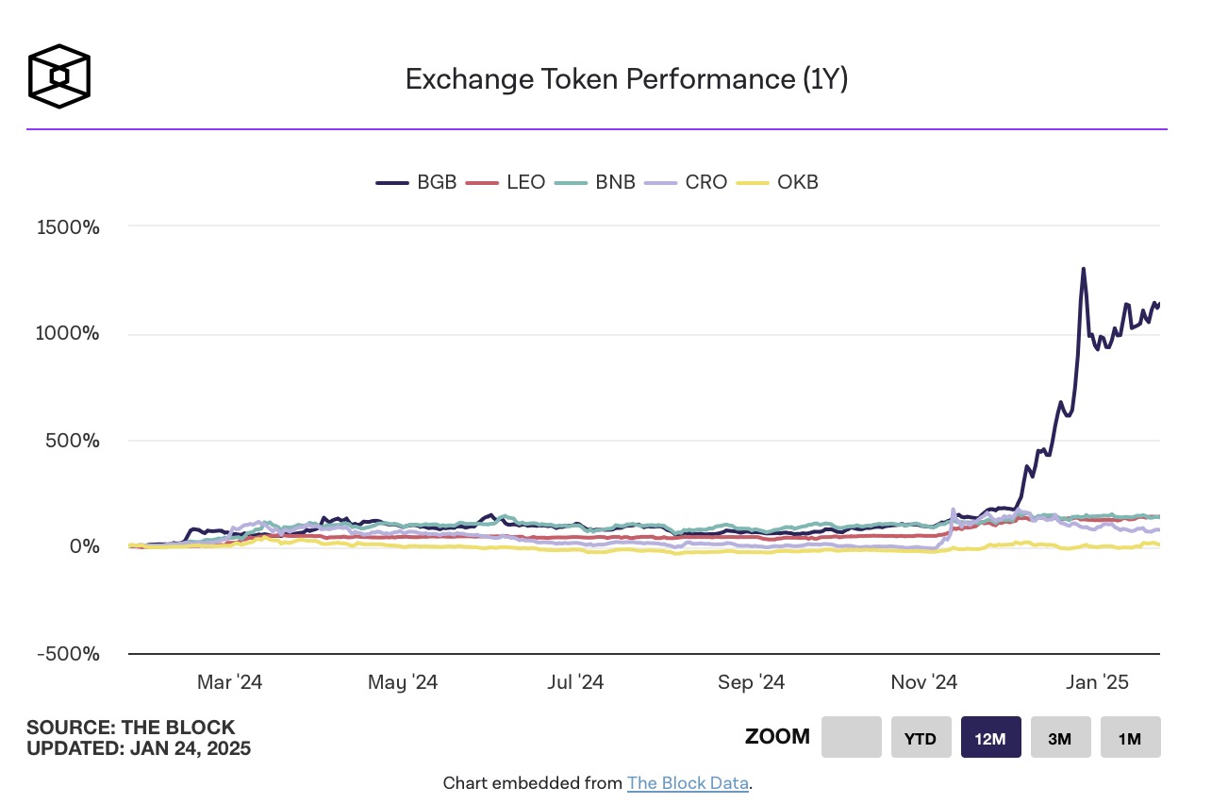This screenshot has width=1228, height=804.
Task: Hide the CRO line from legend
Action: 687,182
